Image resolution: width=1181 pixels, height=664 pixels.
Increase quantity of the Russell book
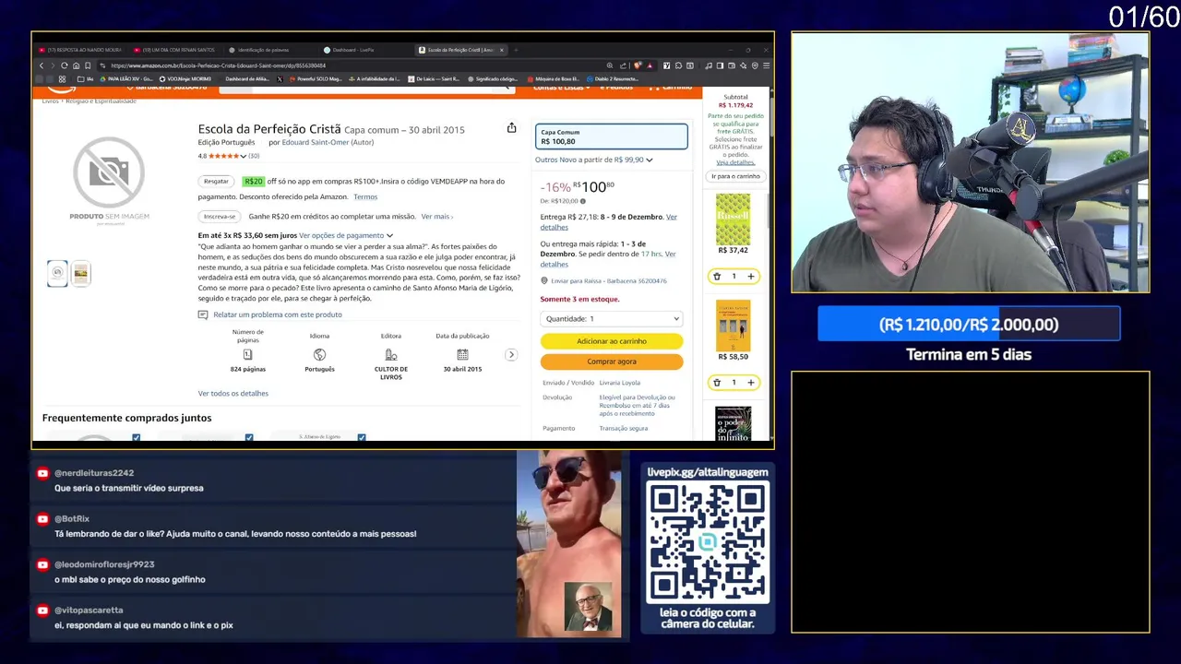(x=751, y=276)
